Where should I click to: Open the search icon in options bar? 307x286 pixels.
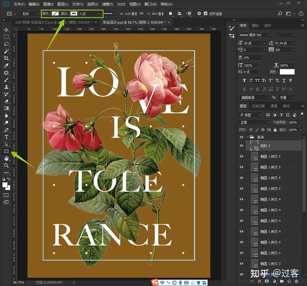click(x=280, y=13)
